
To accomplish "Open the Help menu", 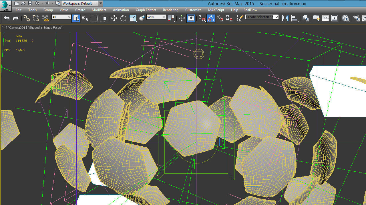I will coord(234,10).
